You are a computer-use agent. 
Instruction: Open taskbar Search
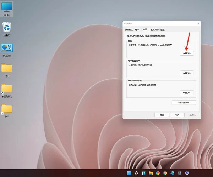point(136,173)
